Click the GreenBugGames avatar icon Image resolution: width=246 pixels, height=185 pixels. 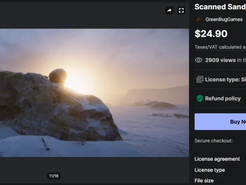pyautogui.click(x=199, y=19)
